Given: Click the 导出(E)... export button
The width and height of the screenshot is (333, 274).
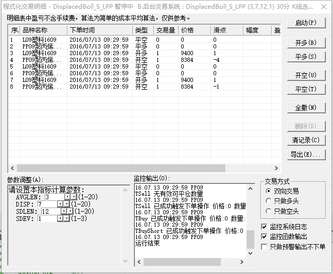Looking at the screenshot, I should 306,154.
